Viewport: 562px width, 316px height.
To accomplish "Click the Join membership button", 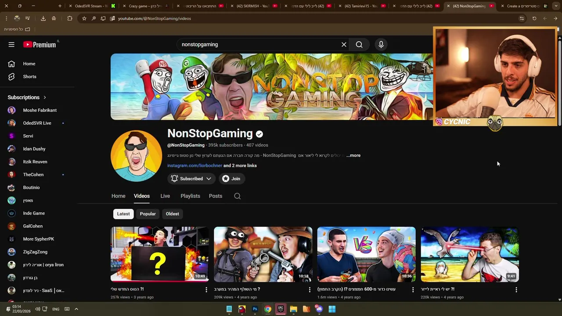I will (x=232, y=179).
